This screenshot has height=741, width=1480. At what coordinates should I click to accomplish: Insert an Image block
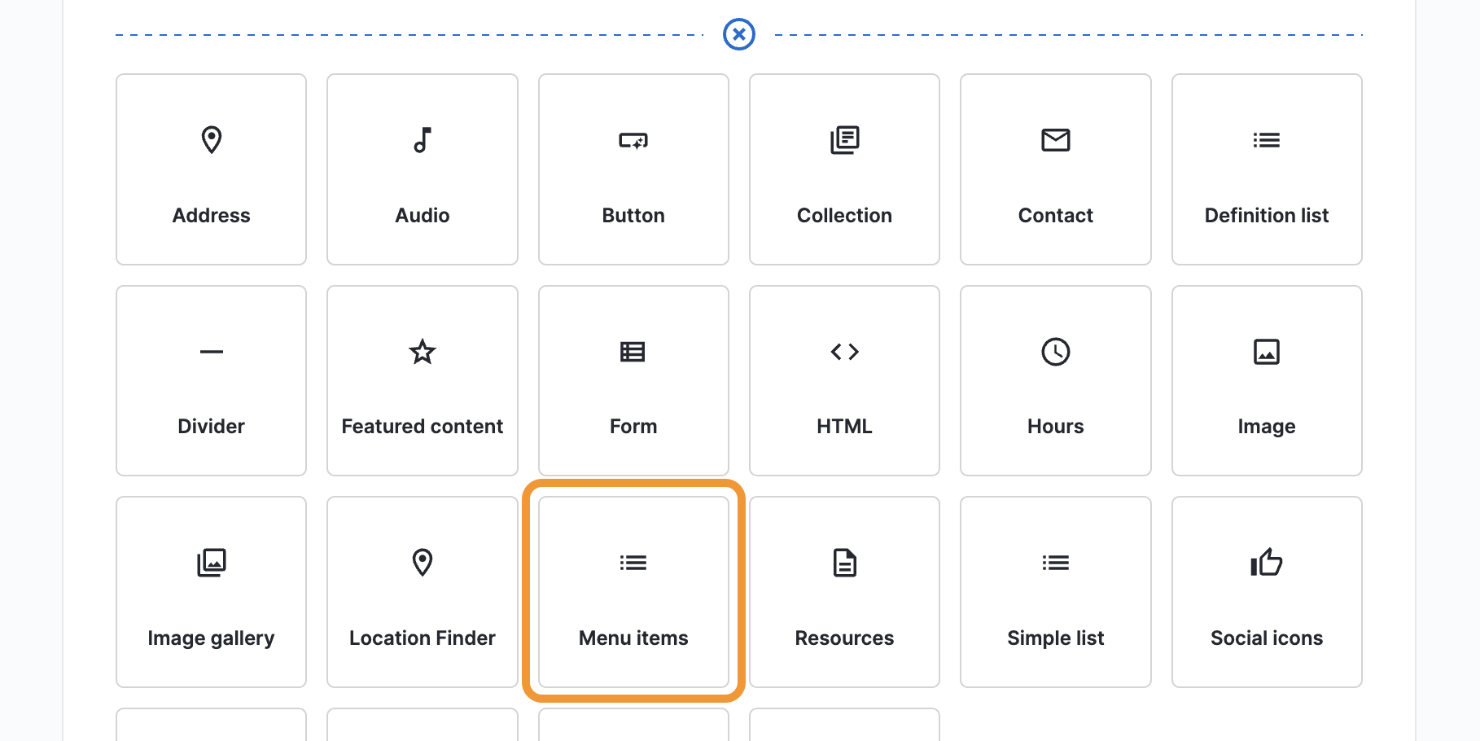pos(1266,380)
